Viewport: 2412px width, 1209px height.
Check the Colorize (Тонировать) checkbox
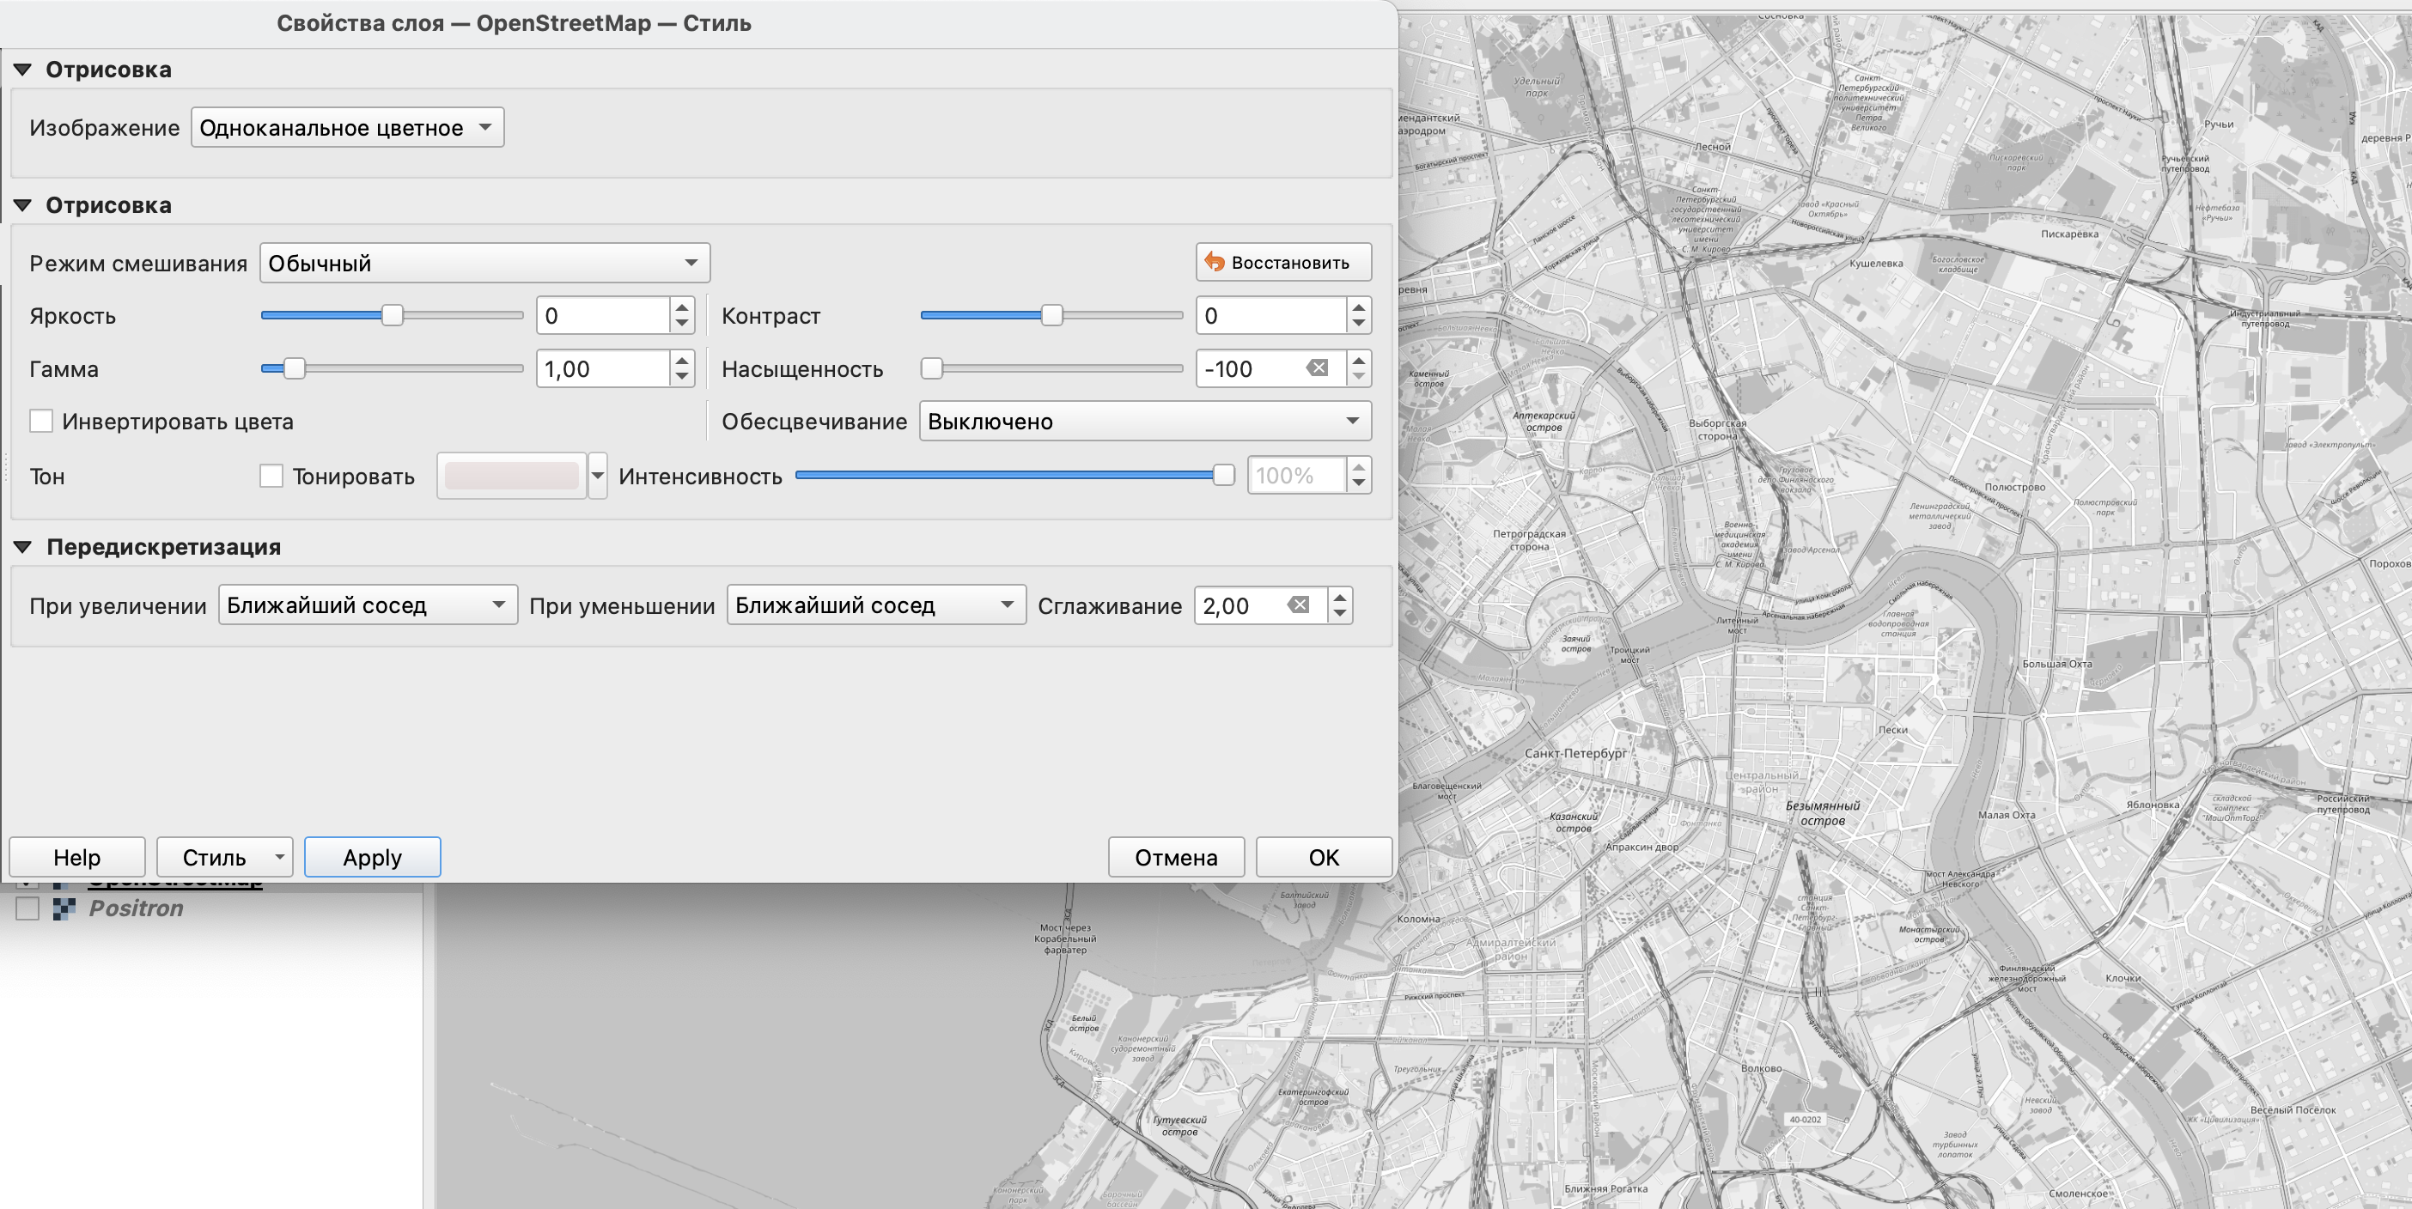pos(271,477)
